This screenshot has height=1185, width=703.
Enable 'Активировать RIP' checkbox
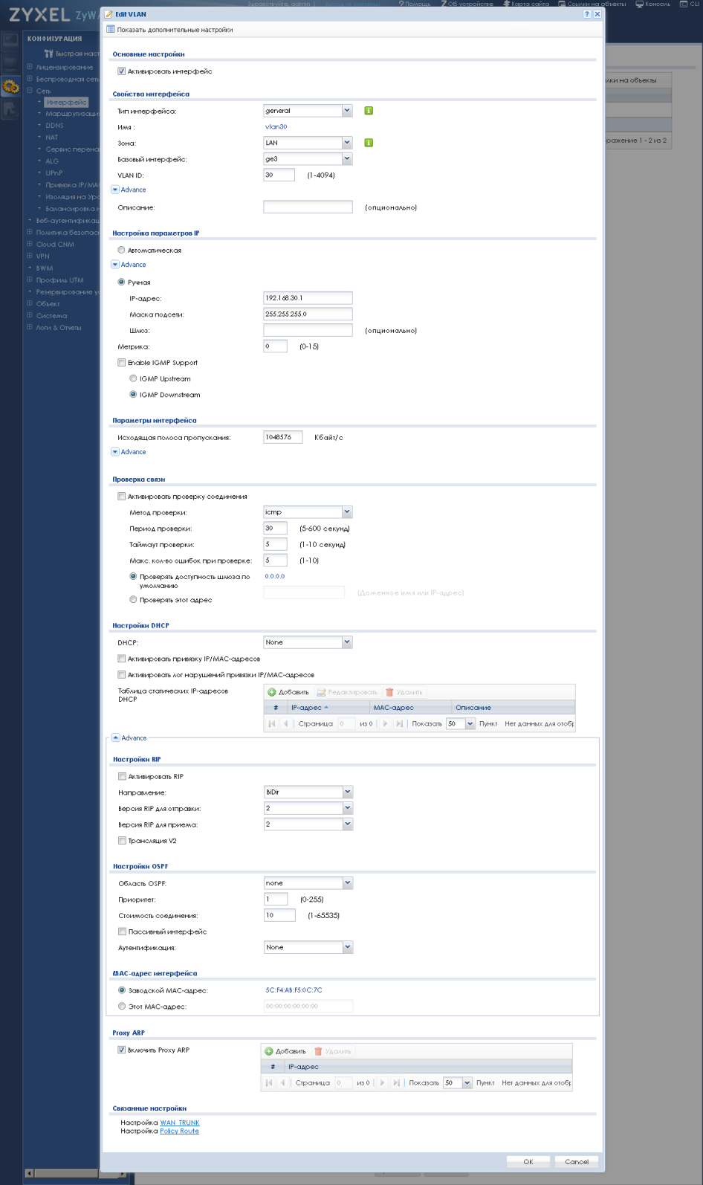pos(122,776)
